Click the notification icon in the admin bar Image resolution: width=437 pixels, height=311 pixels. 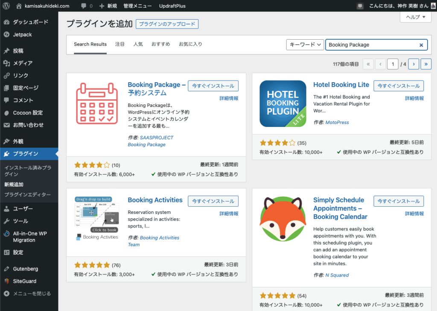[360, 6]
